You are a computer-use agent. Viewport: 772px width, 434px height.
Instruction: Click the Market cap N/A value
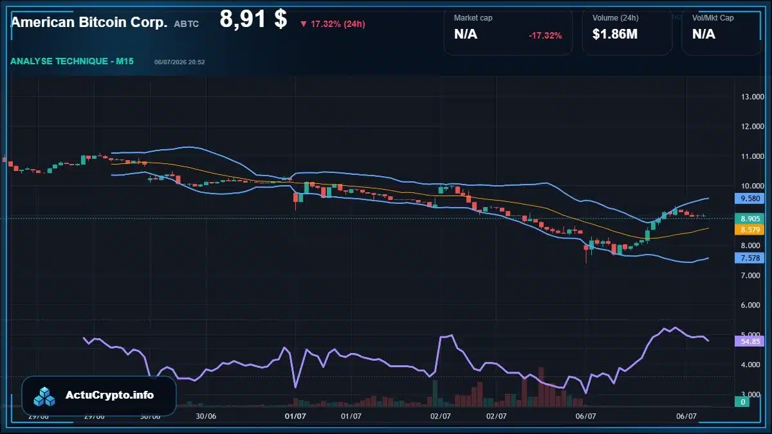coord(466,35)
